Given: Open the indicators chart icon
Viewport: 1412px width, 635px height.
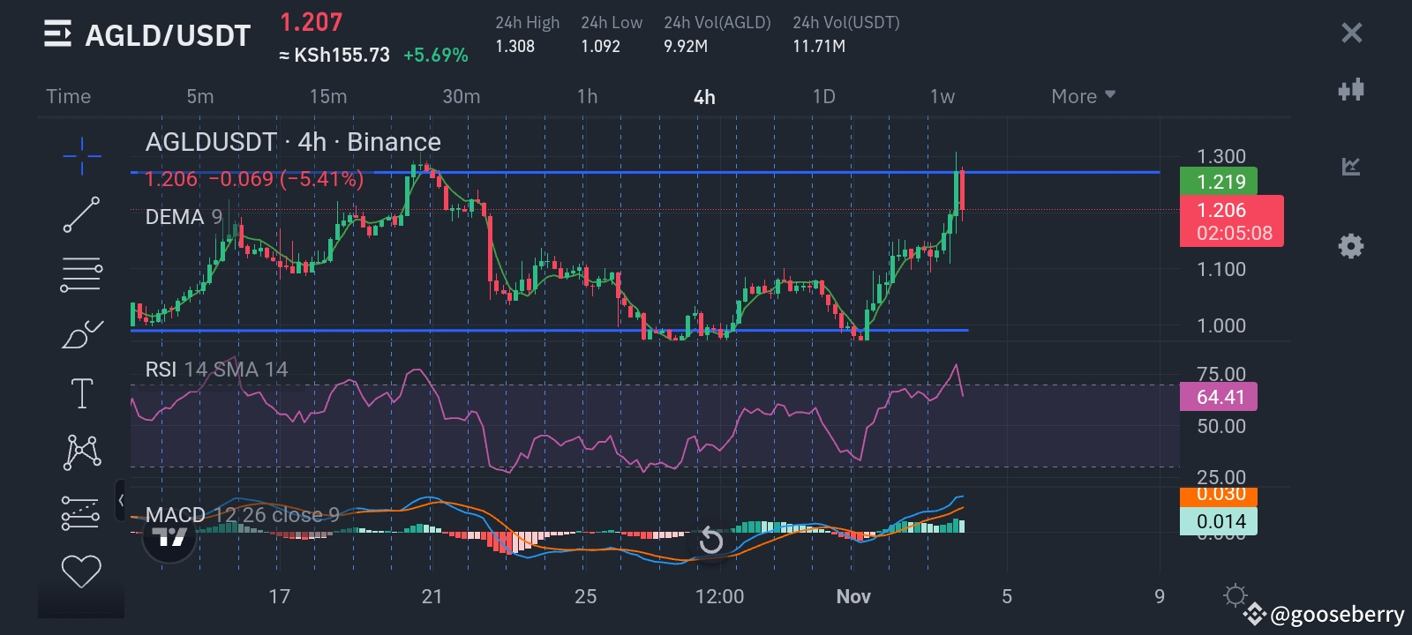Looking at the screenshot, I should point(1350,167).
